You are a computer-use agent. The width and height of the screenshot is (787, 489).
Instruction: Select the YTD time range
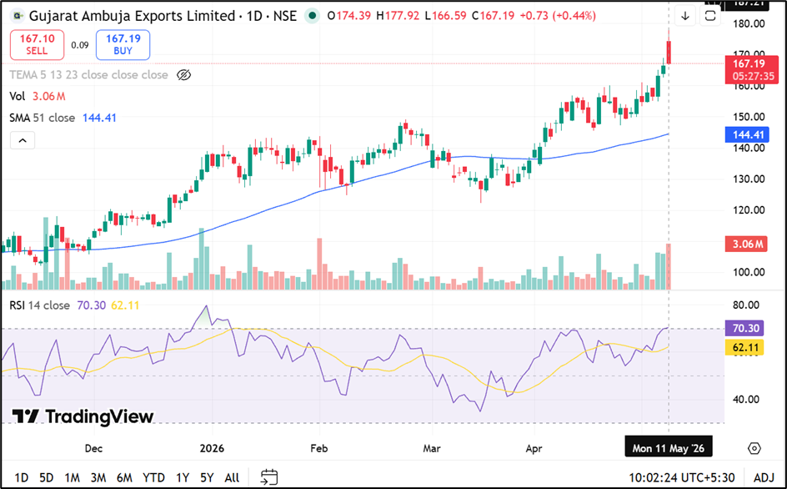click(x=153, y=477)
